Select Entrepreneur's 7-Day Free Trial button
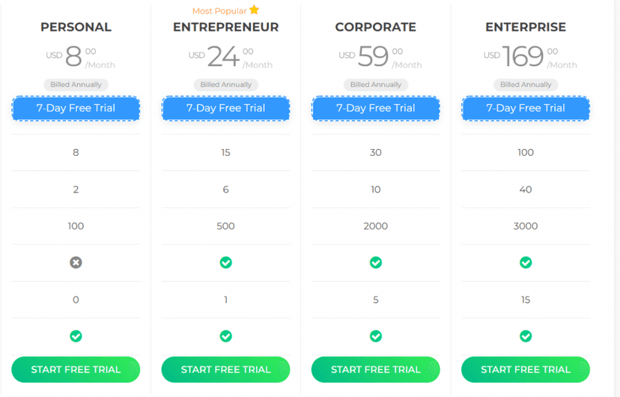The image size is (620, 397). point(226,109)
